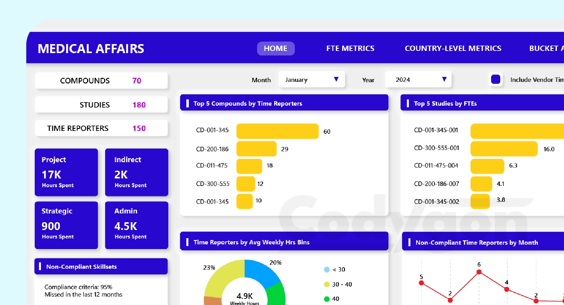Click the Month dropdown arrow

pos(336,79)
